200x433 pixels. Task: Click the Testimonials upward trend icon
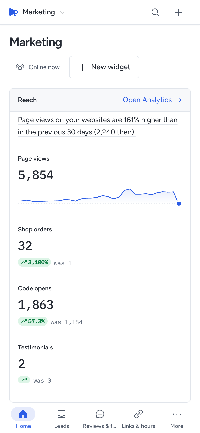tap(24, 379)
